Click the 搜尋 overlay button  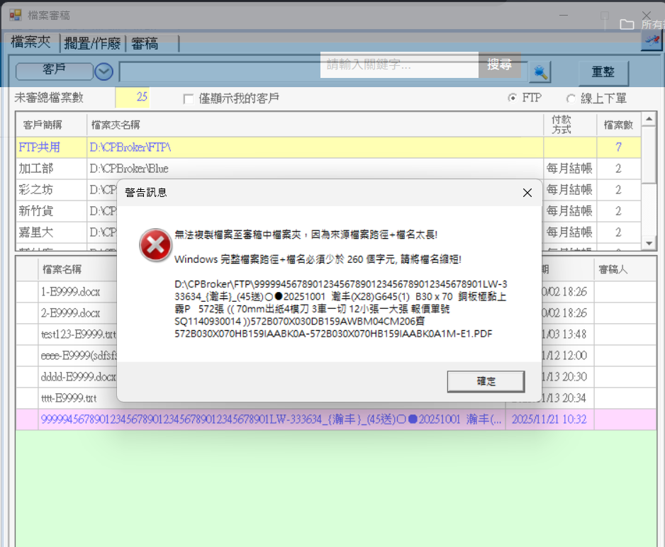click(500, 64)
